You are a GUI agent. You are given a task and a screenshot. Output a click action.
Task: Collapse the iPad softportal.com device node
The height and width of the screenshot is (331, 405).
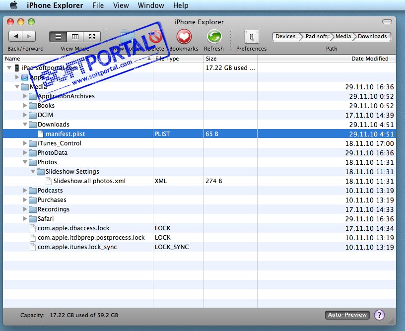[x=9, y=68]
